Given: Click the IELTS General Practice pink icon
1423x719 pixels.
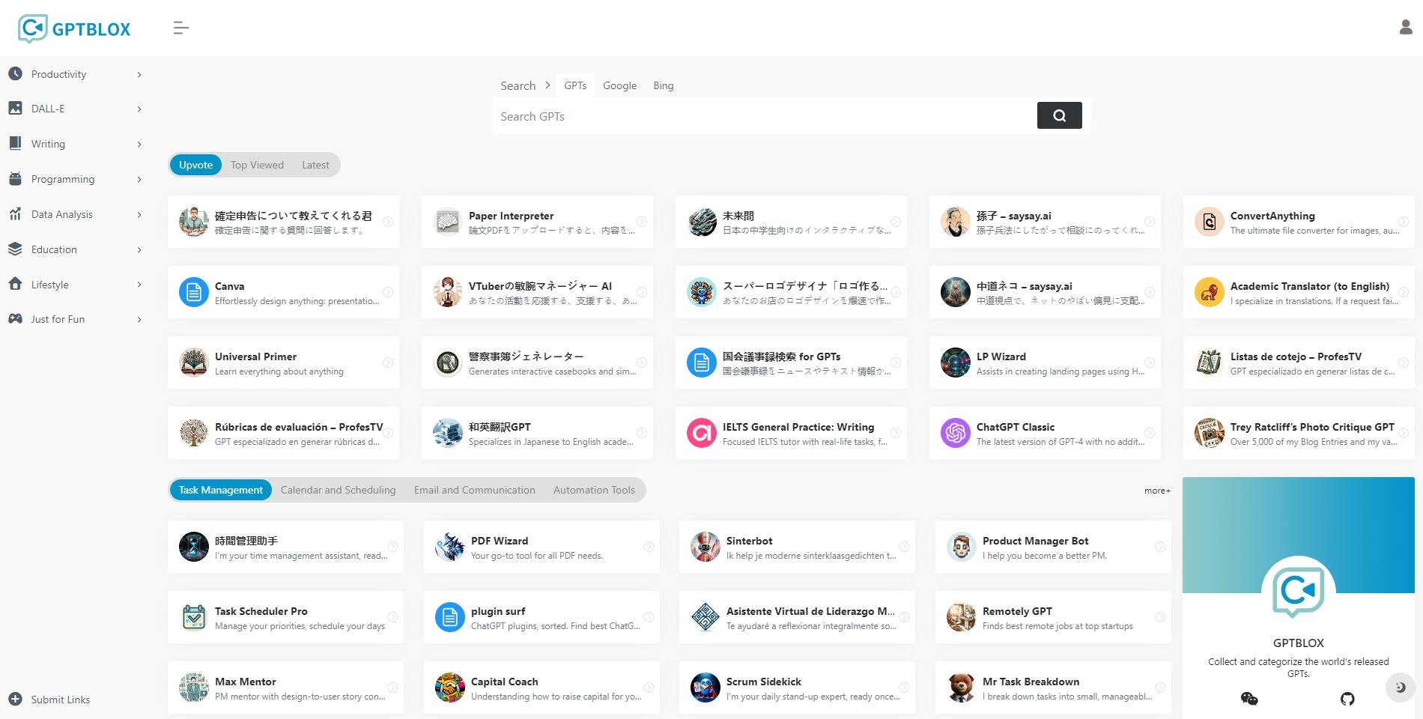Looking at the screenshot, I should [701, 433].
